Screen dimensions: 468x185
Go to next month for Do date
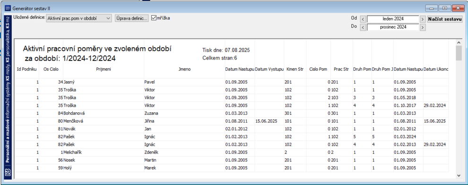click(423, 27)
